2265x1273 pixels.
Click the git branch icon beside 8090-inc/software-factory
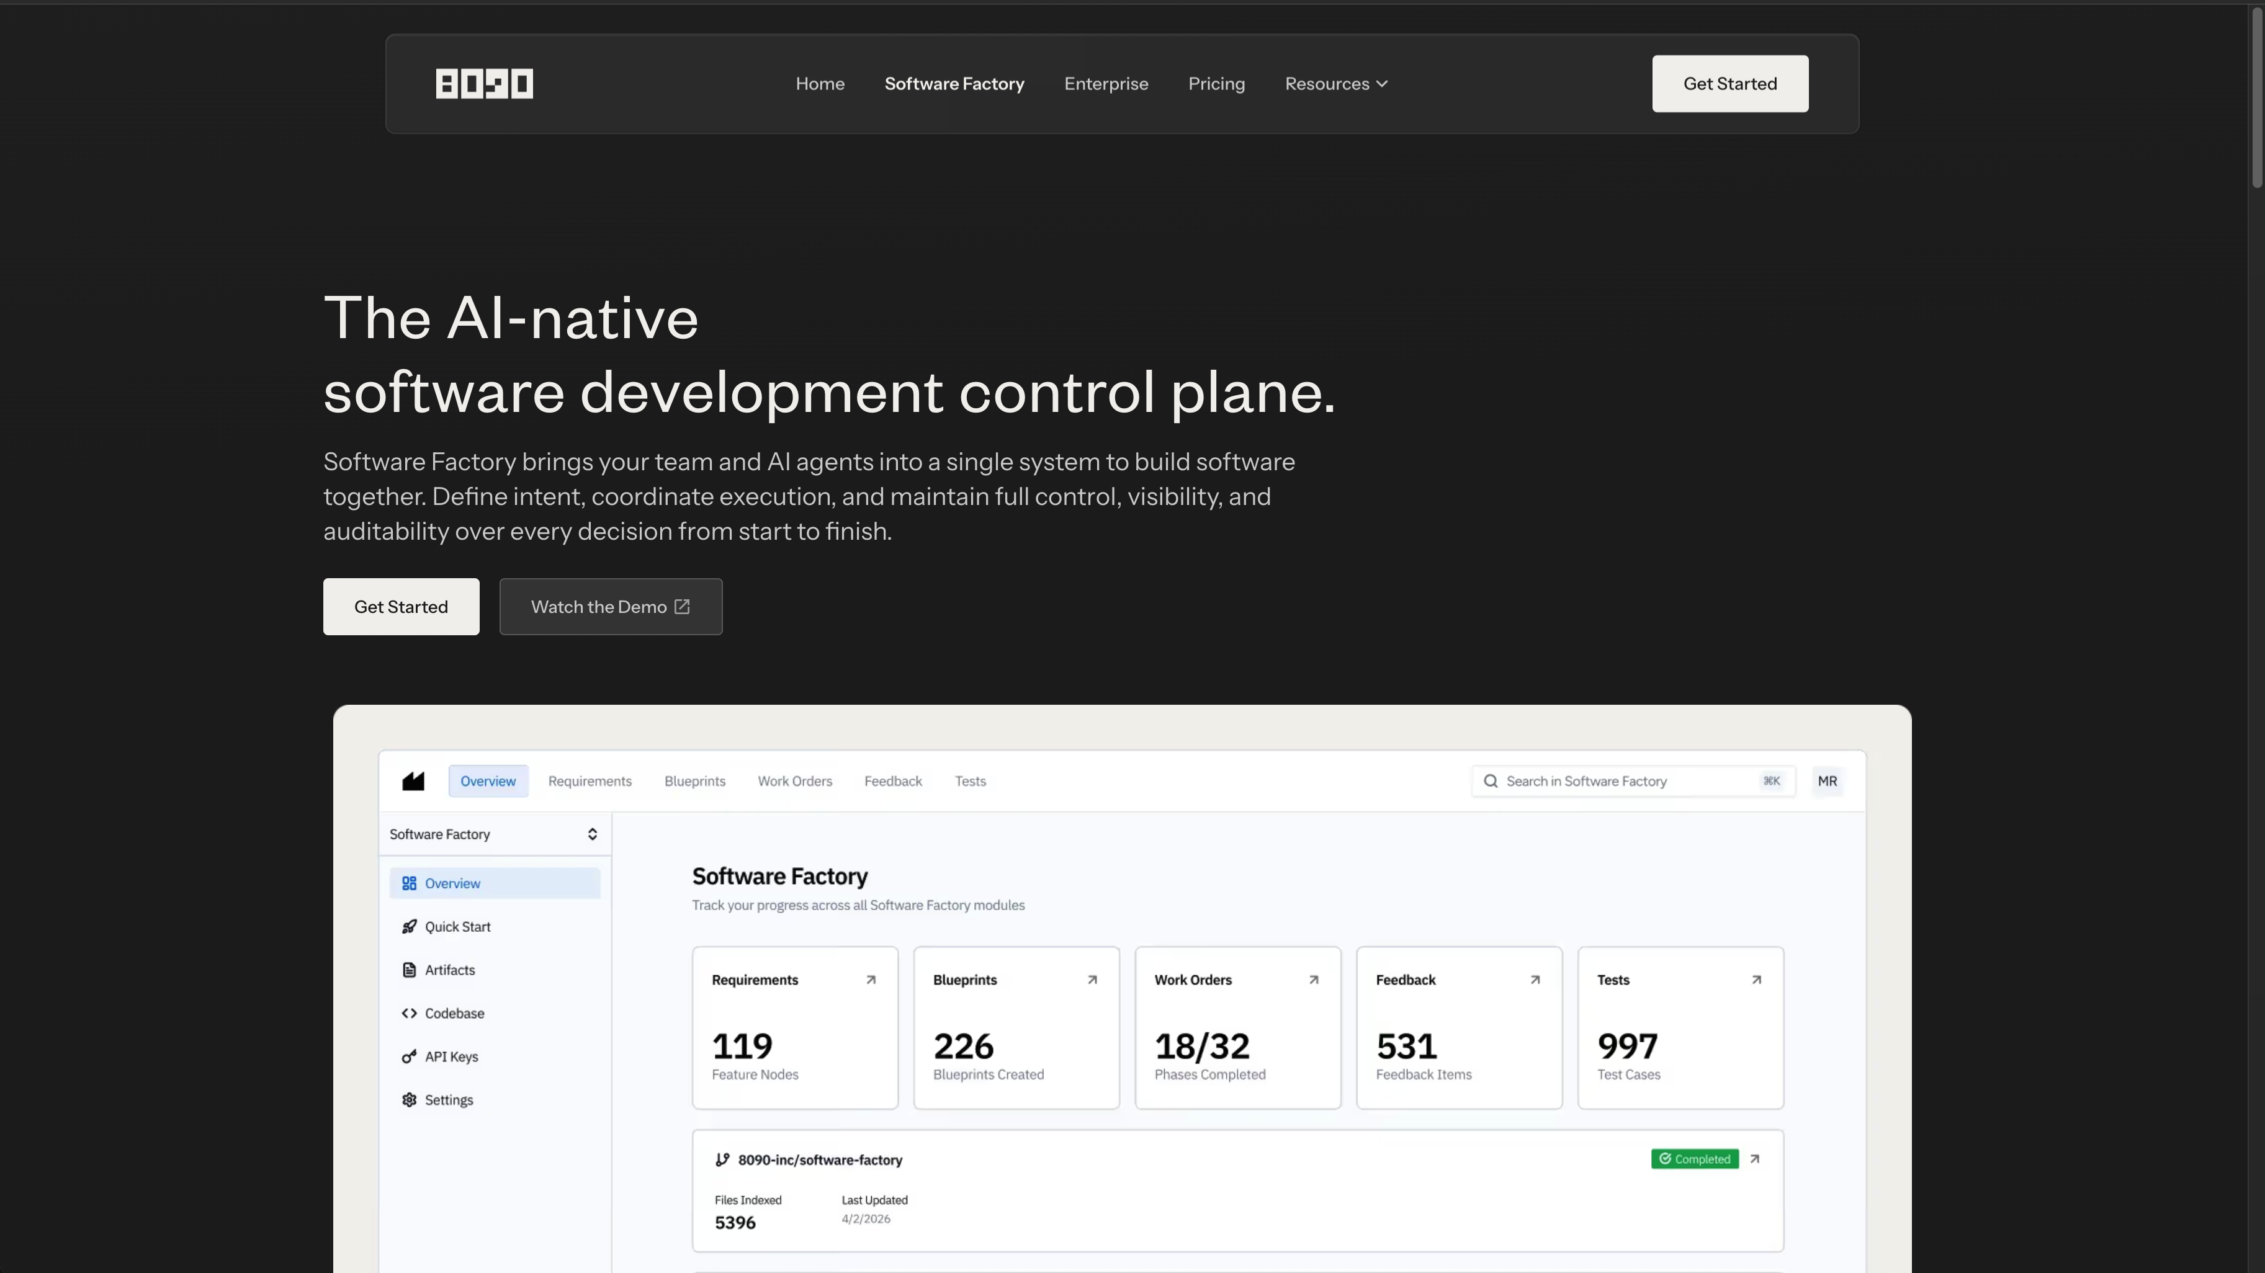722,1159
